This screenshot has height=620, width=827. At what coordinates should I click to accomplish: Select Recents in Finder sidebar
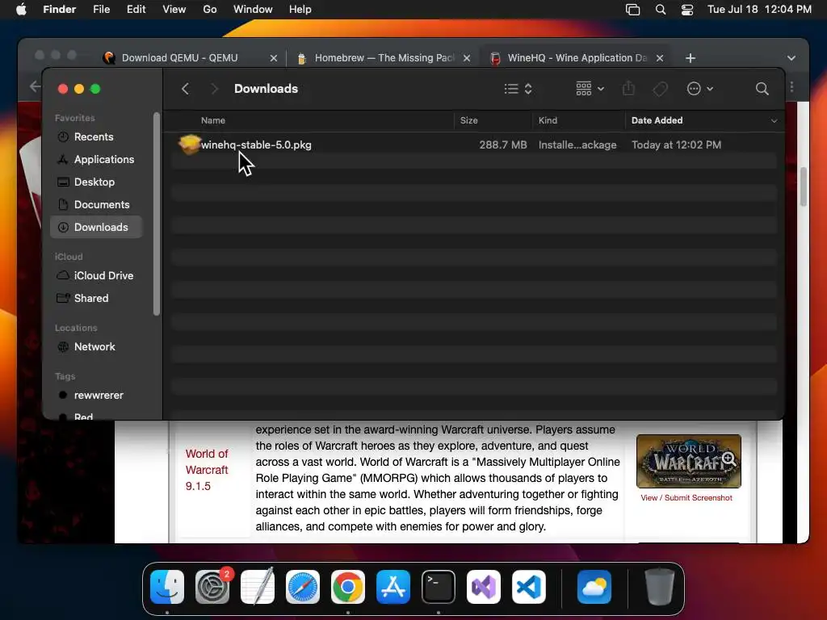(96, 136)
